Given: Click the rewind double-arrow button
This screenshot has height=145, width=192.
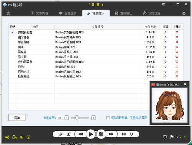Looking at the screenshot, I should pyautogui.click(x=81, y=134).
